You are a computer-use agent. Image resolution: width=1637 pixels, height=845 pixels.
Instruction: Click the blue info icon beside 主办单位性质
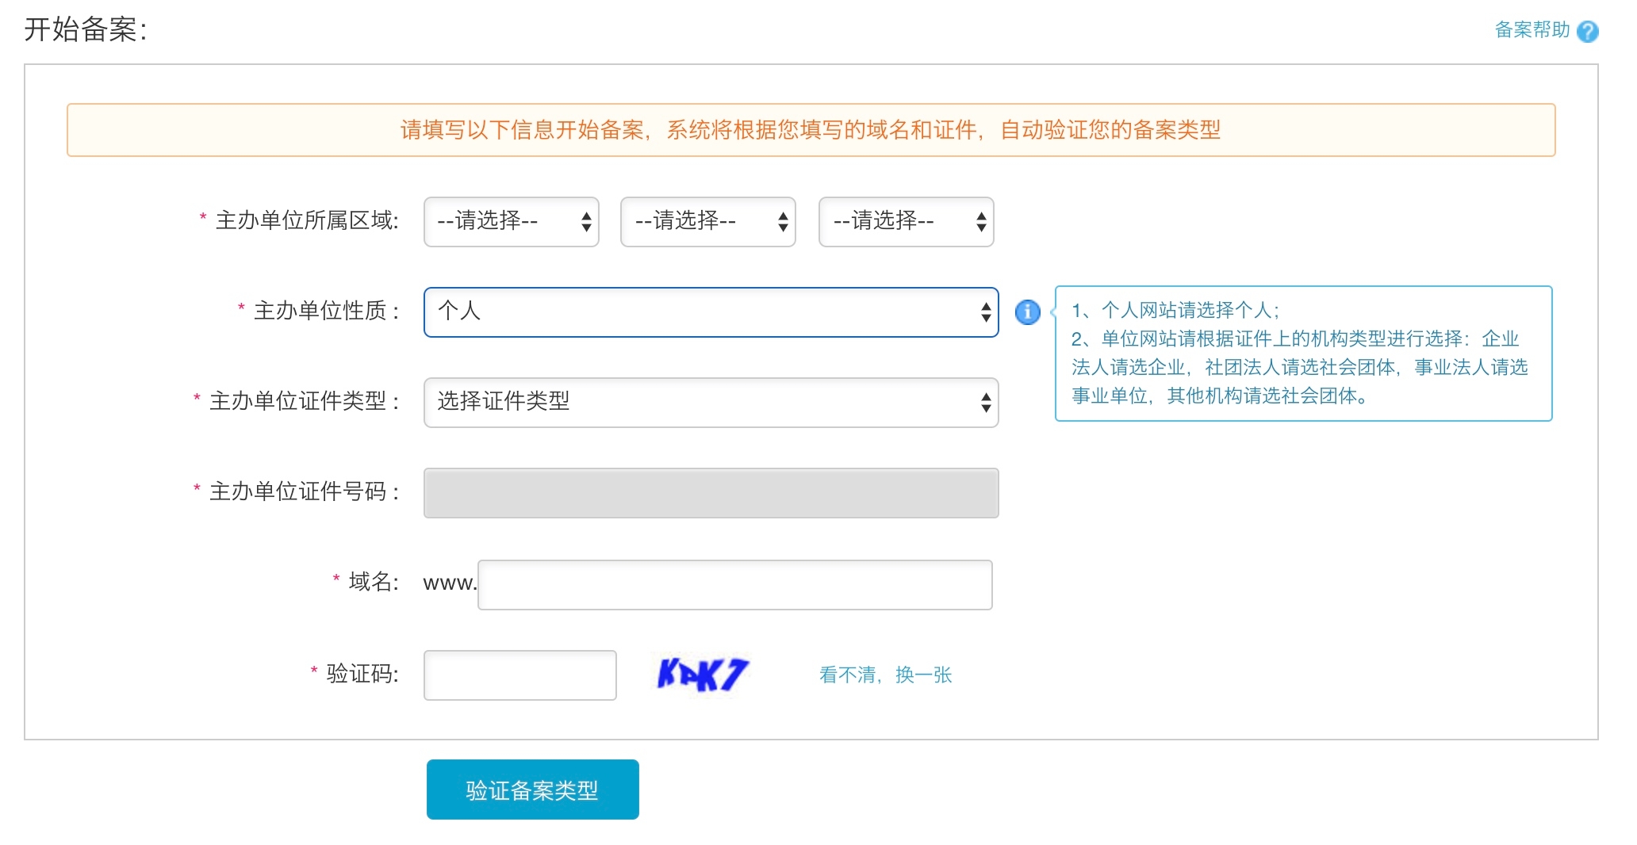click(1027, 312)
